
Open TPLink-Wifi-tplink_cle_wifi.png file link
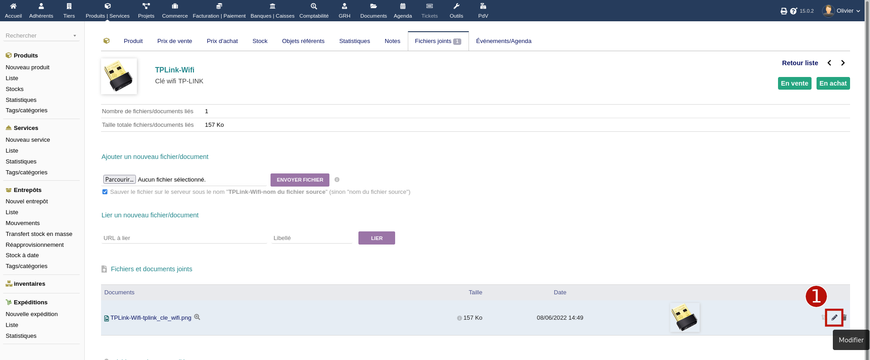coord(151,318)
